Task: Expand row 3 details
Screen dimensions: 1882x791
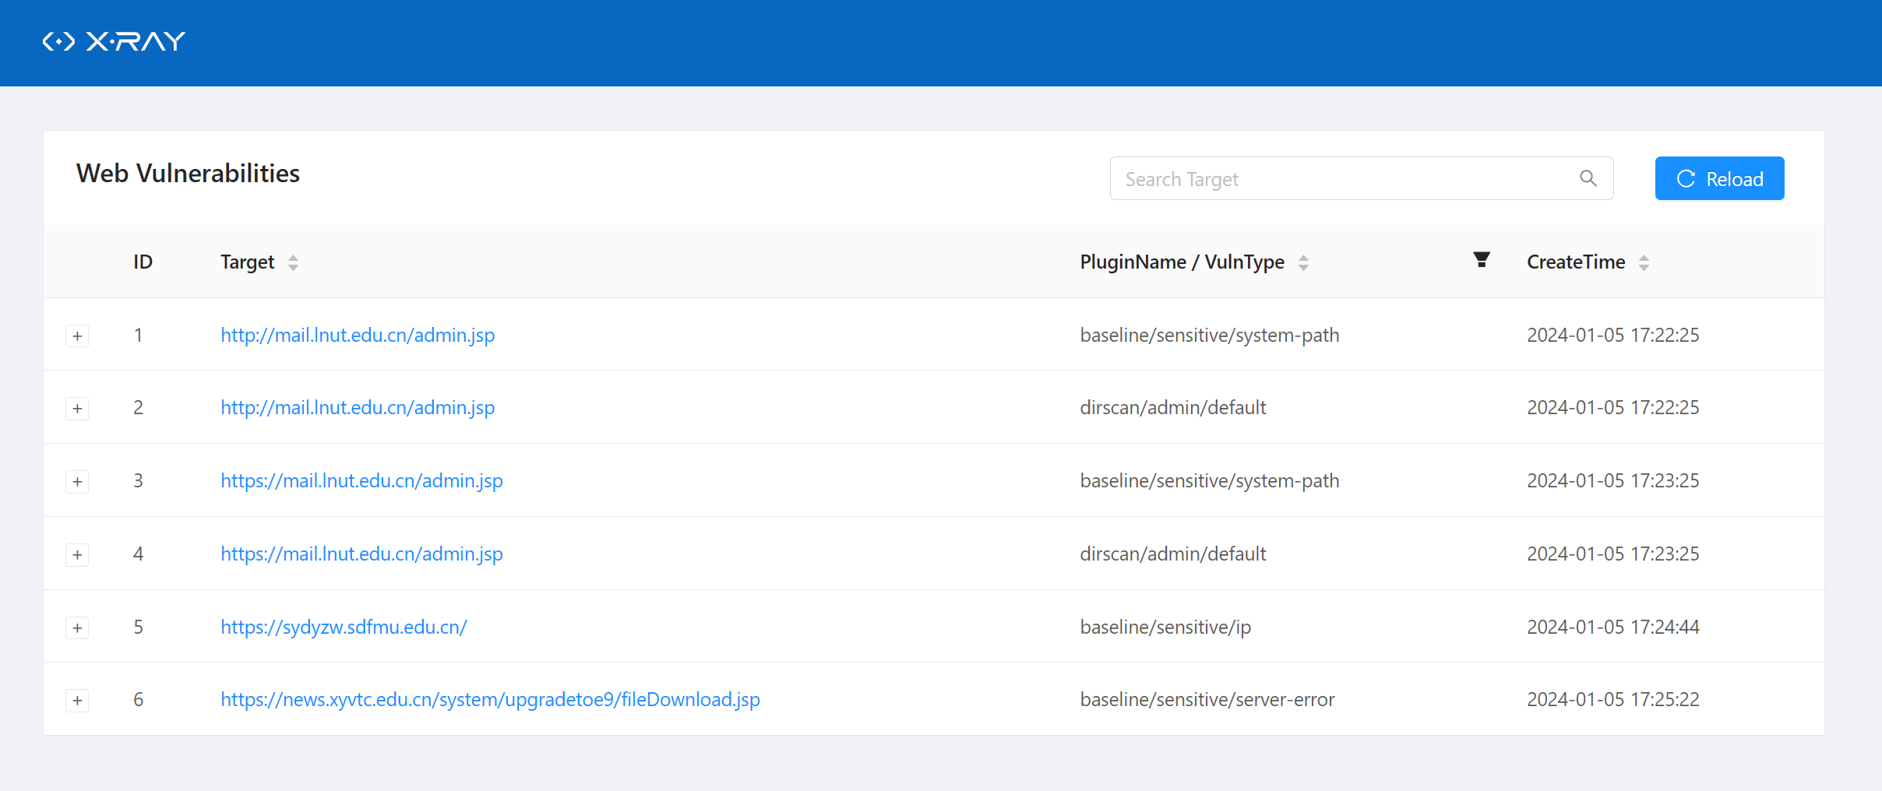Action: coord(77,481)
